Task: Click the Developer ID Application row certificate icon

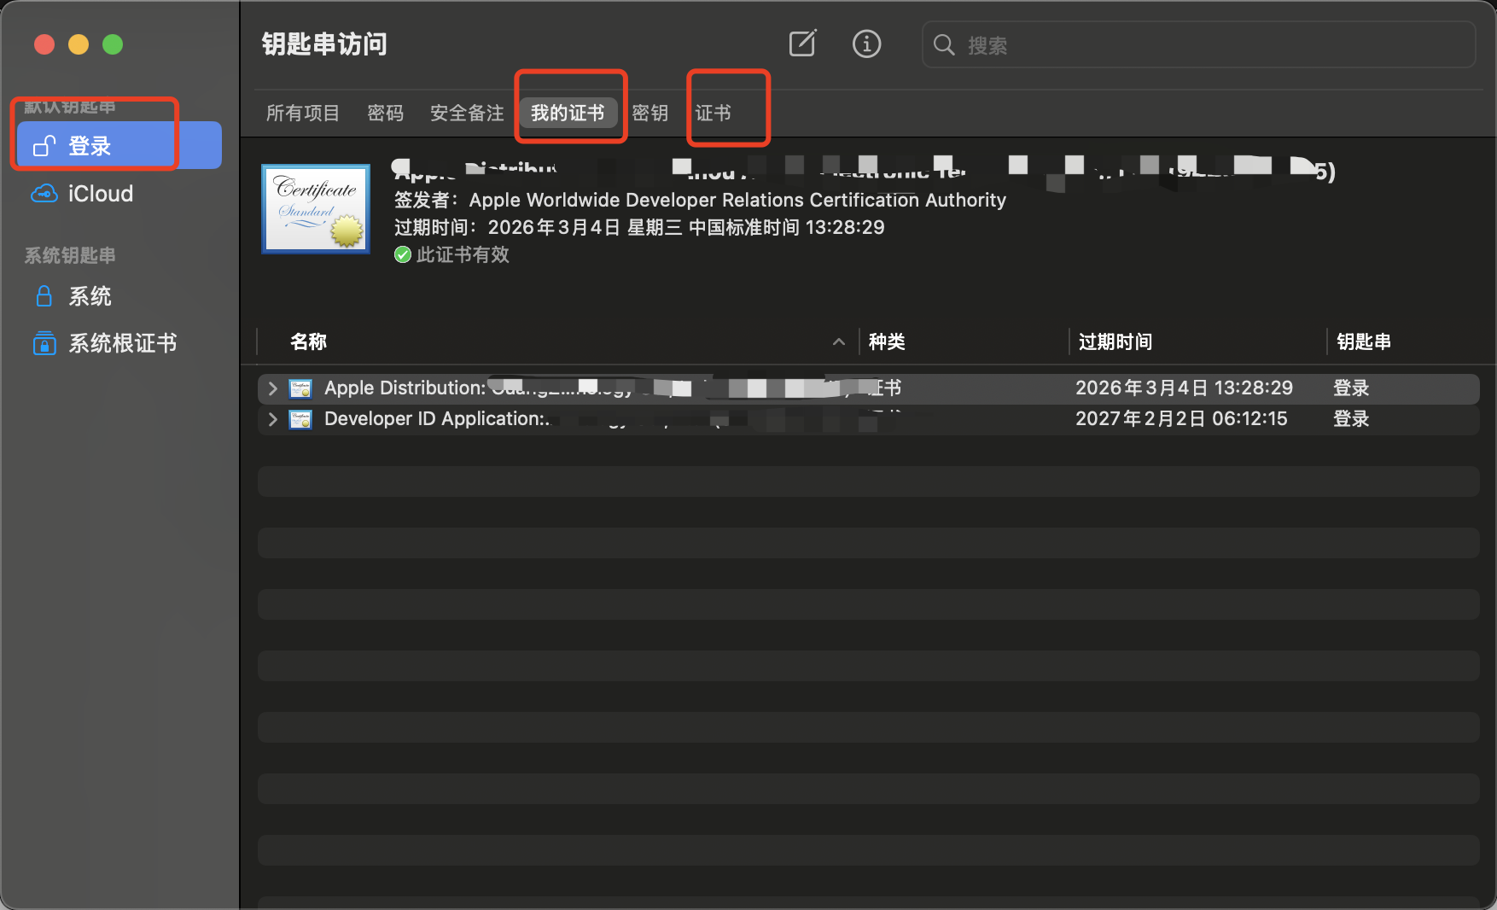Action: [300, 419]
